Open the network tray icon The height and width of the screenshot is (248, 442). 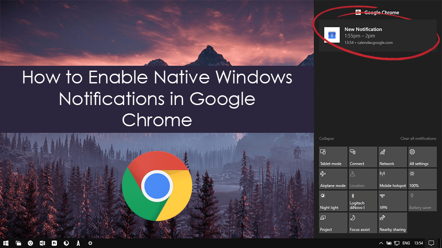pos(396,243)
